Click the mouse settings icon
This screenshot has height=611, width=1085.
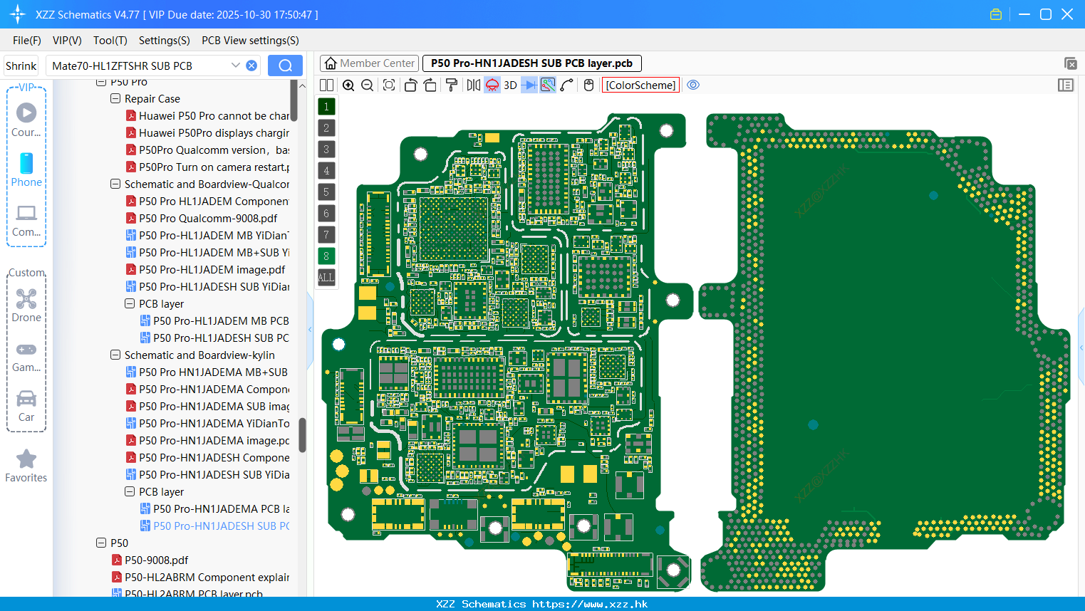point(588,85)
